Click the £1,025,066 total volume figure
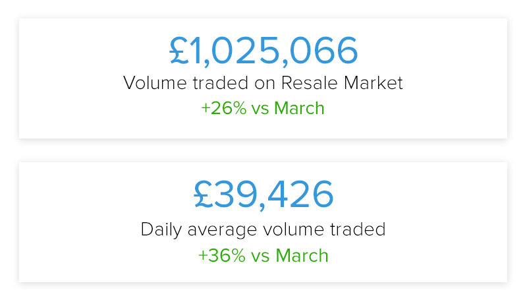The image size is (527, 302). 263,51
